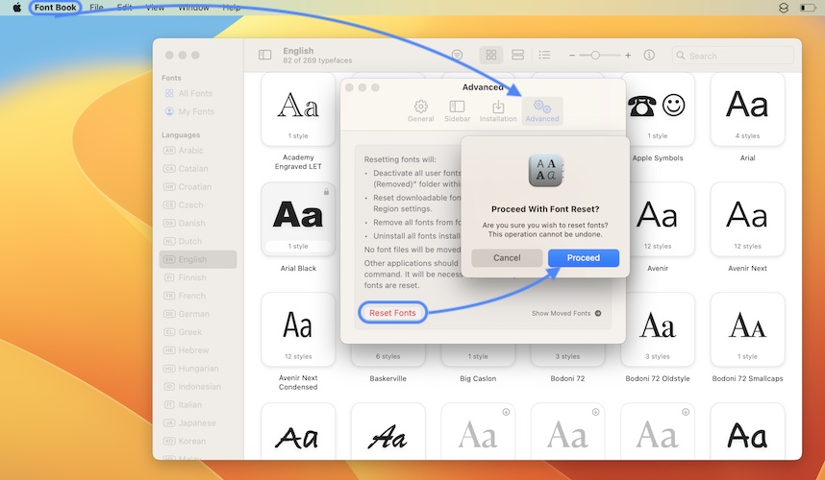Select Danish language in sidebar

pyautogui.click(x=198, y=223)
